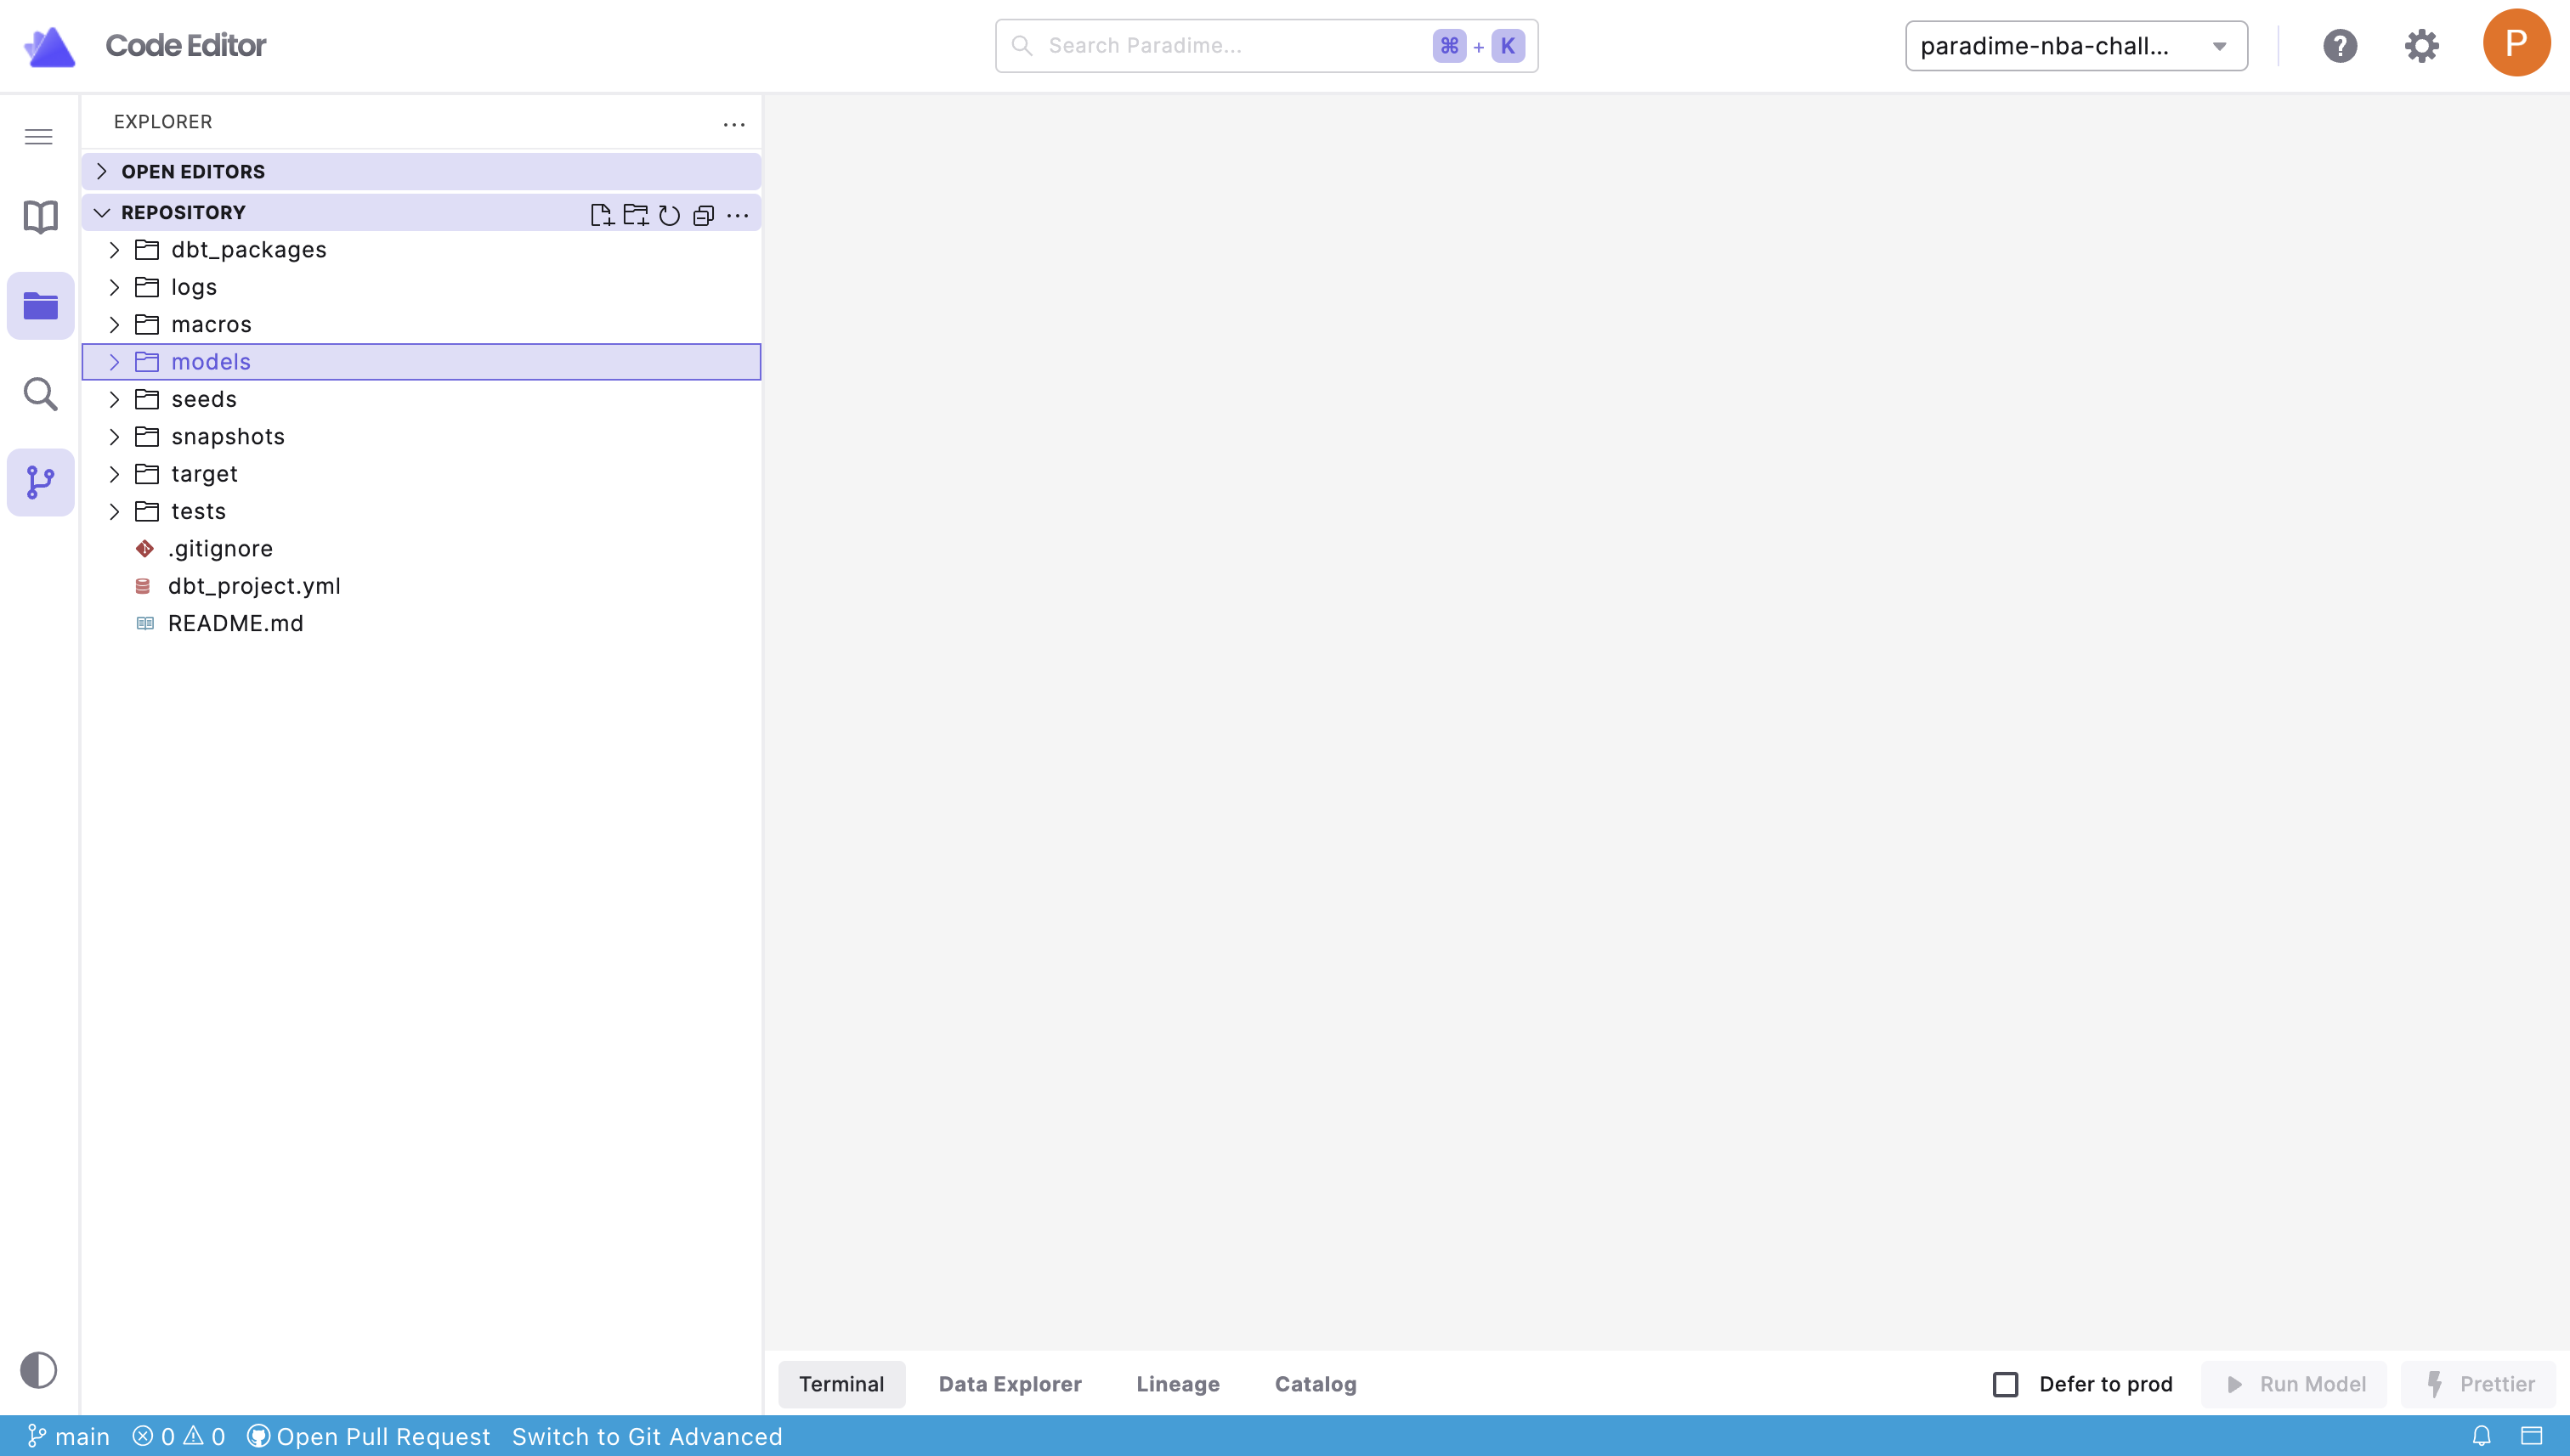Screen dimensions: 2570x1456
Task: Enable the Defer to prod checkbox
Action: [2005, 1384]
